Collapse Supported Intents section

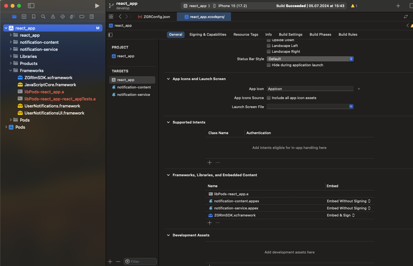click(168, 122)
